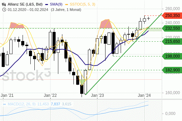Viewport: 182px width, 121px height.
Task: Select the Allianz SE (L&S, Bid) title
Action: click(25, 4)
